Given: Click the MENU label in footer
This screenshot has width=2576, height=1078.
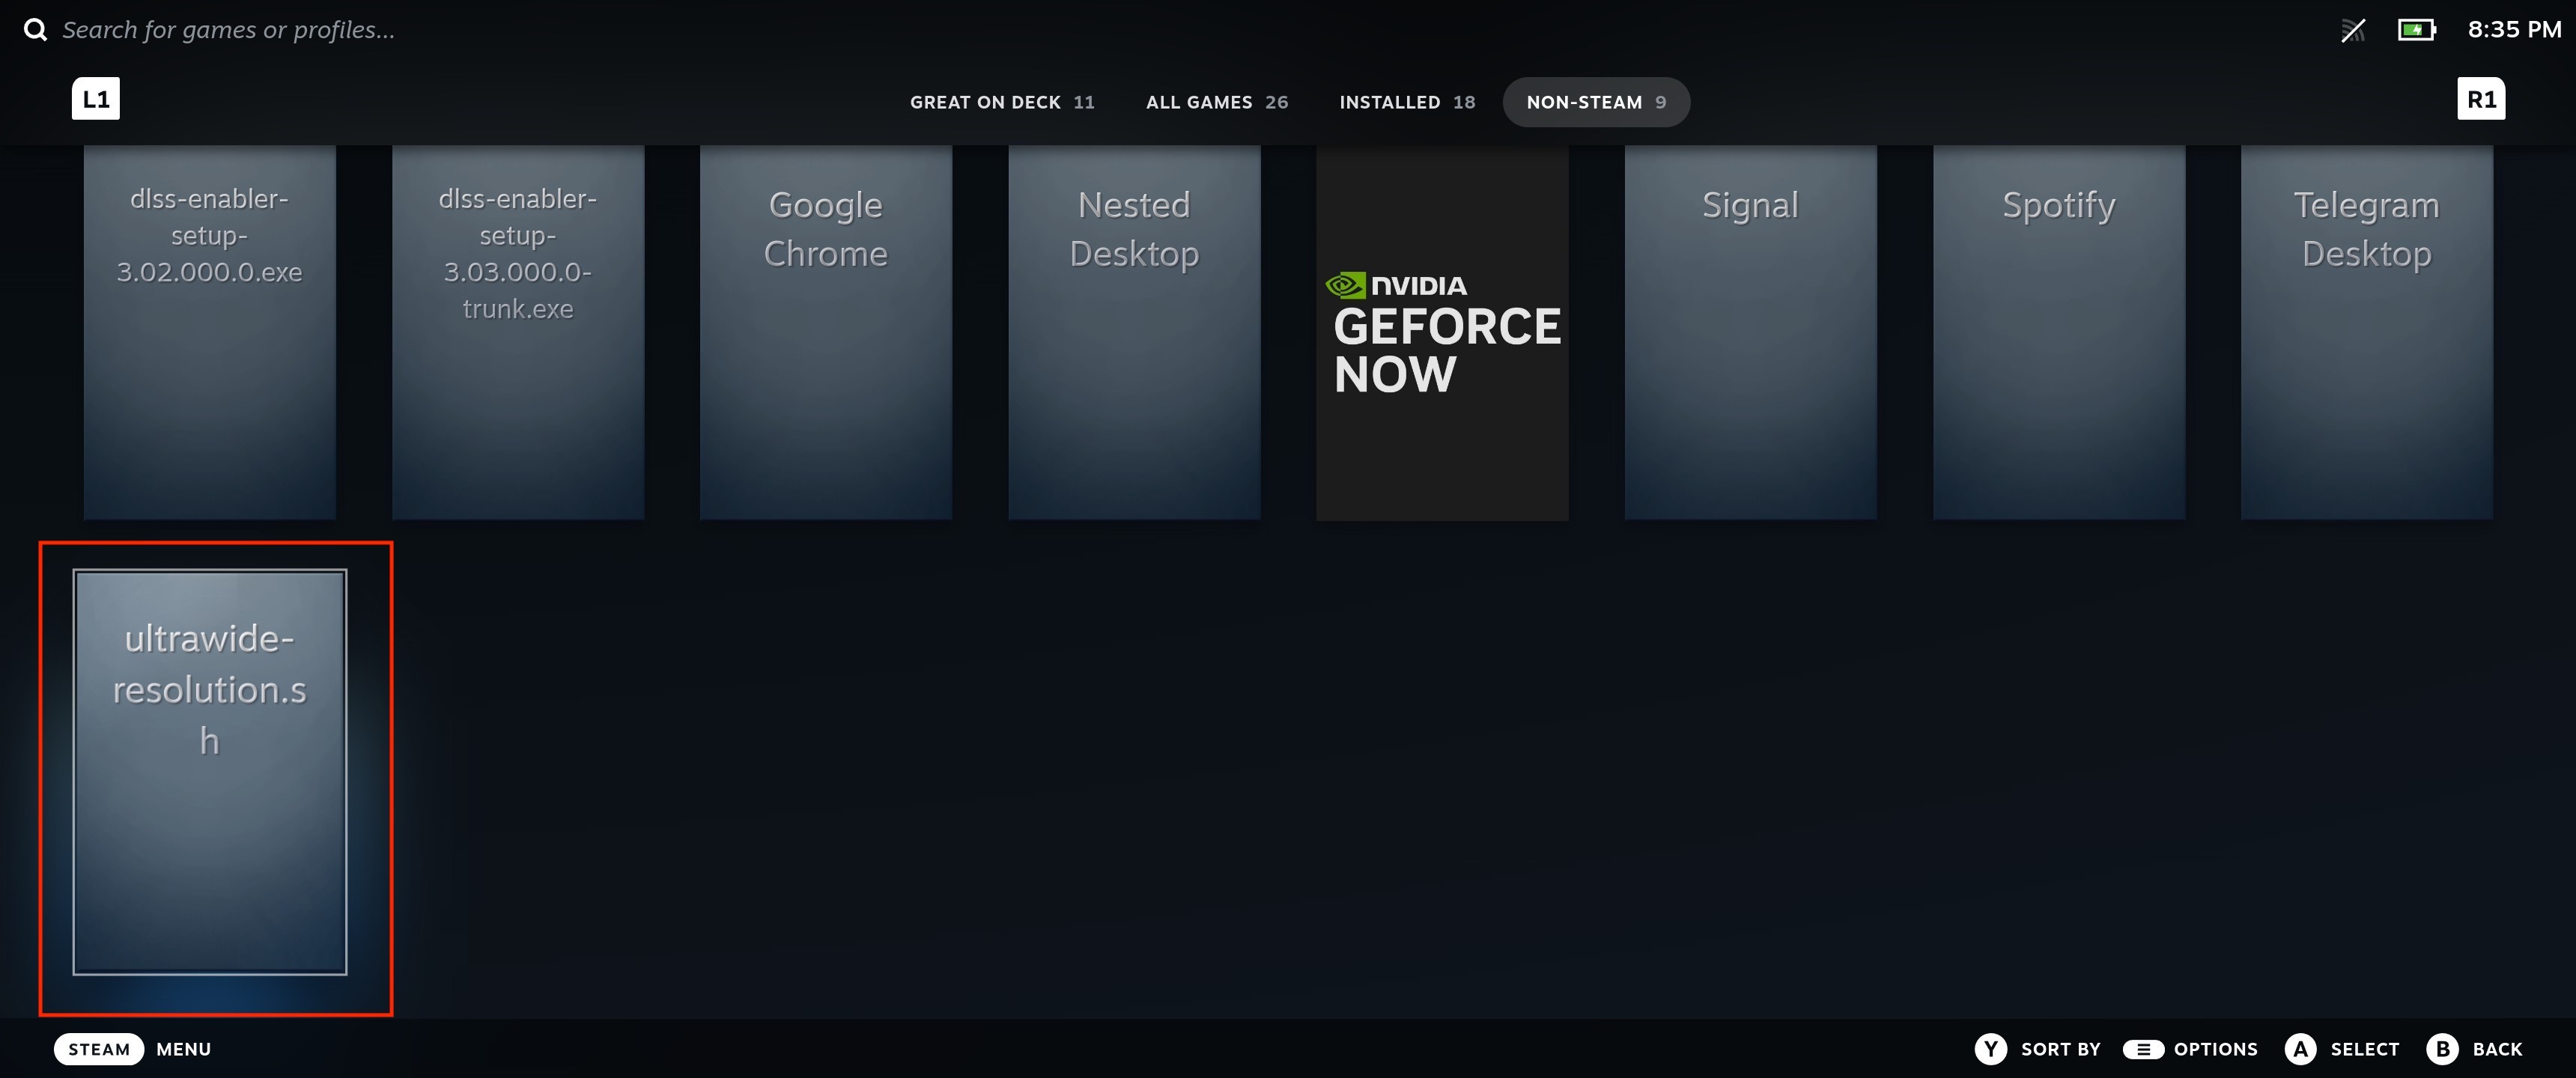Looking at the screenshot, I should [184, 1049].
